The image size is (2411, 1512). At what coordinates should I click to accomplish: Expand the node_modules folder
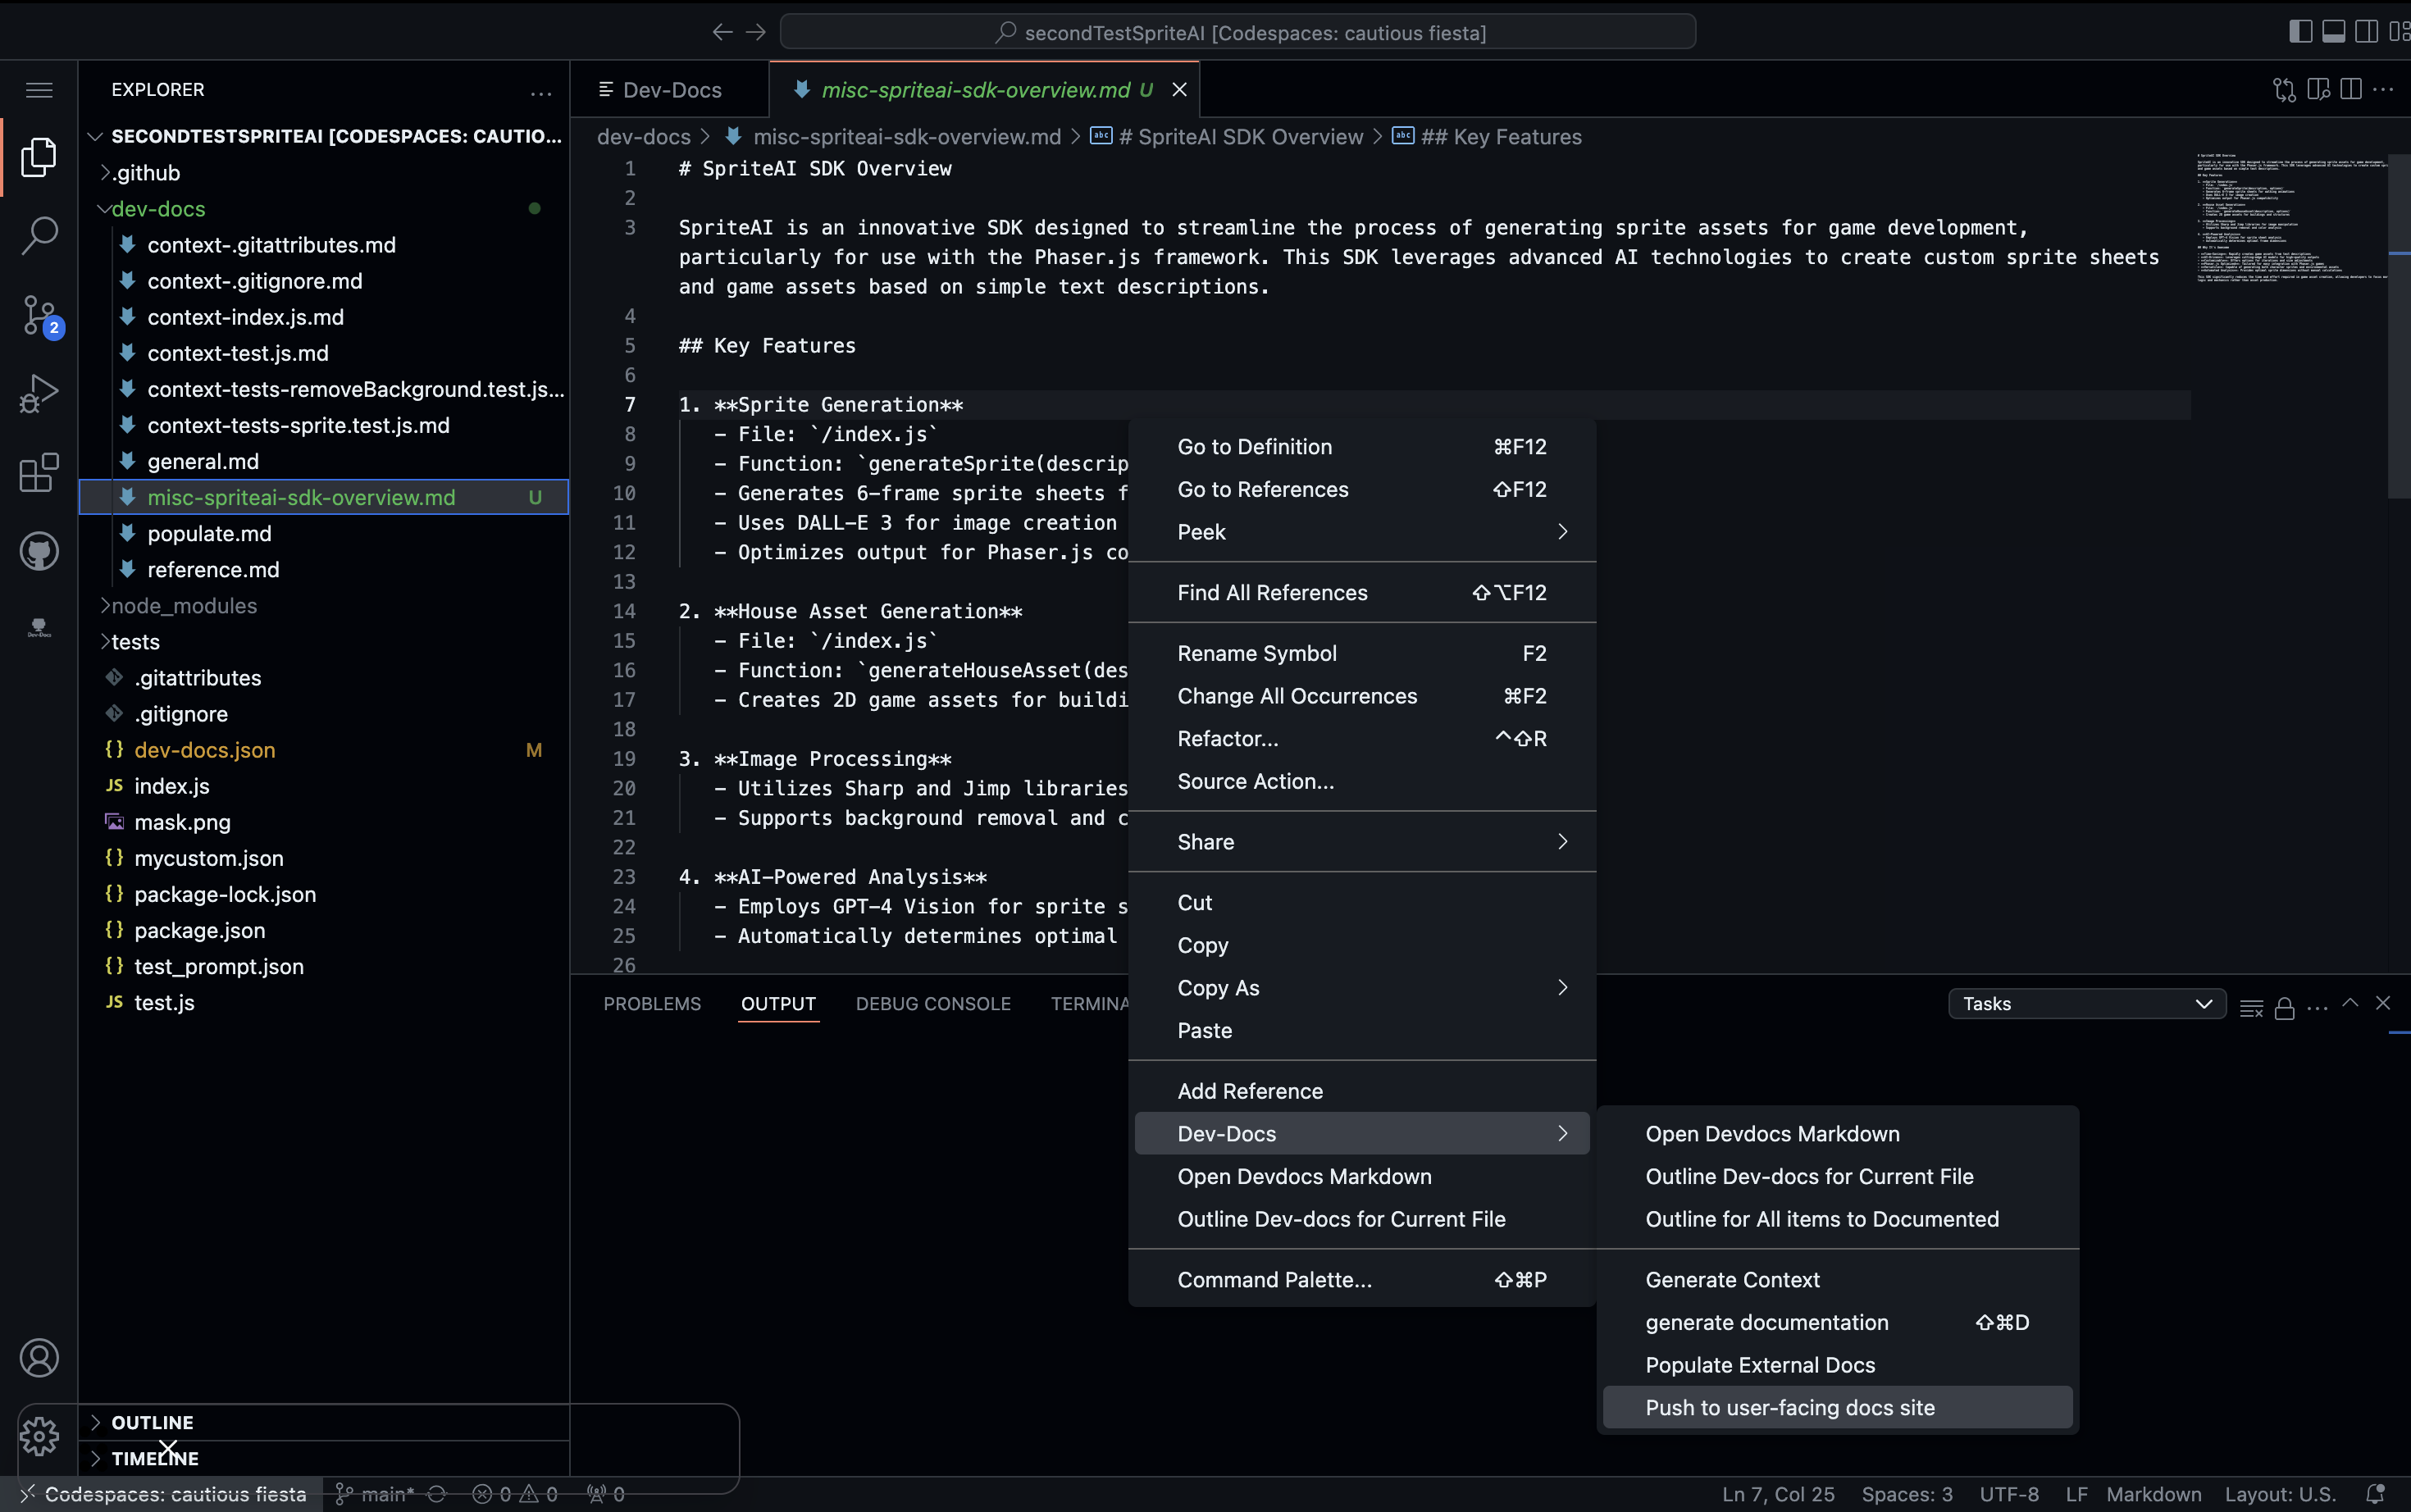184,606
